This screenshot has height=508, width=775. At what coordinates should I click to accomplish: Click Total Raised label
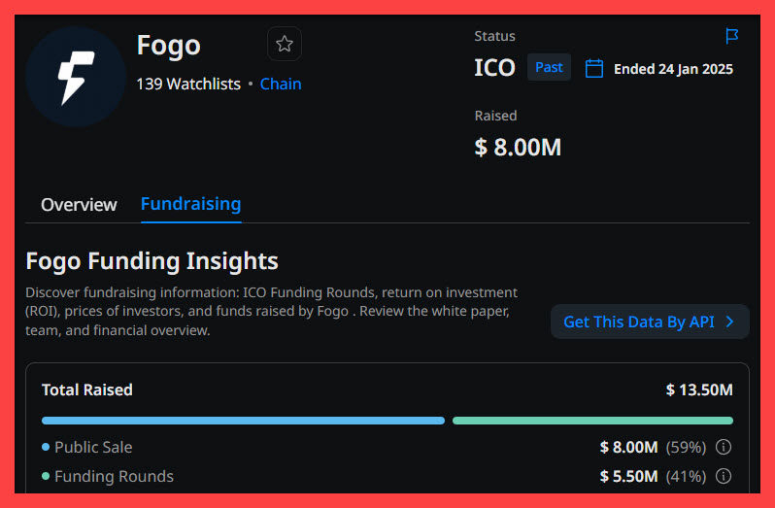click(x=87, y=389)
